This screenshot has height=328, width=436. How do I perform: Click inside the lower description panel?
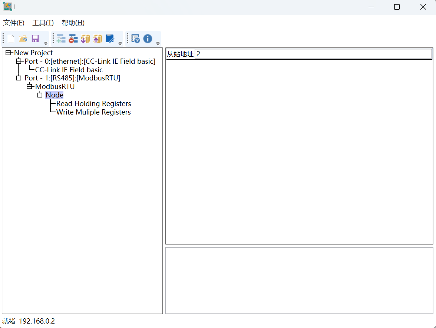click(x=299, y=281)
